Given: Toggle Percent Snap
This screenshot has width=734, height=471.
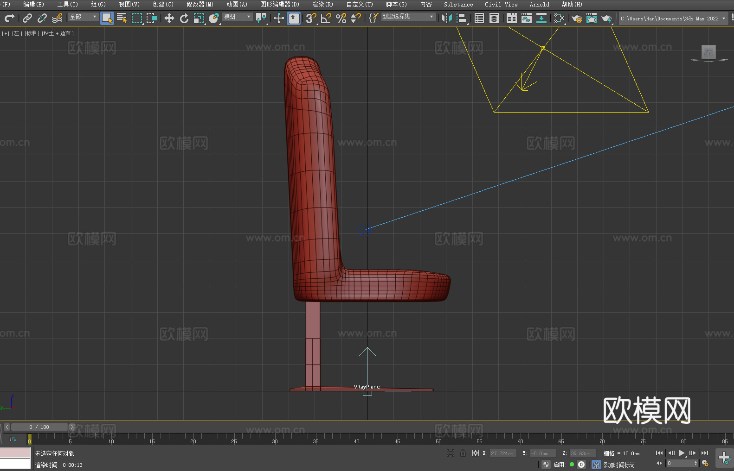Looking at the screenshot, I should tap(341, 18).
